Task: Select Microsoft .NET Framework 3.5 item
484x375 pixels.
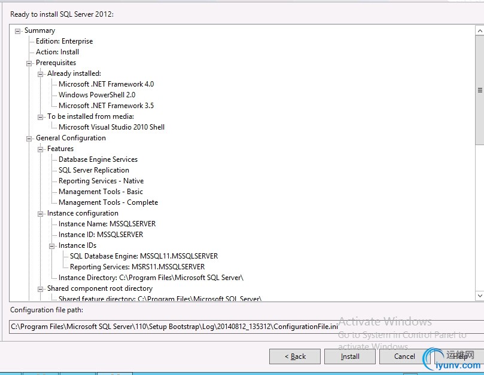Action: click(x=106, y=106)
